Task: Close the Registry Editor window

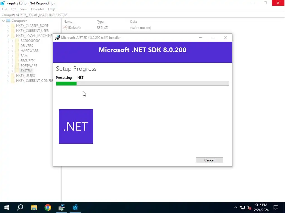Action: coord(278,3)
